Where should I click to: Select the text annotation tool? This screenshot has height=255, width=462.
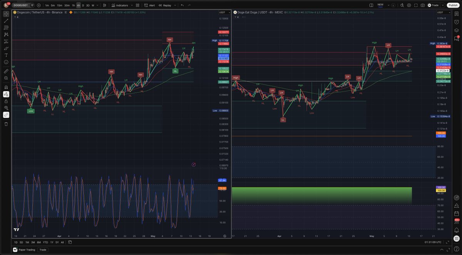pyautogui.click(x=6, y=55)
